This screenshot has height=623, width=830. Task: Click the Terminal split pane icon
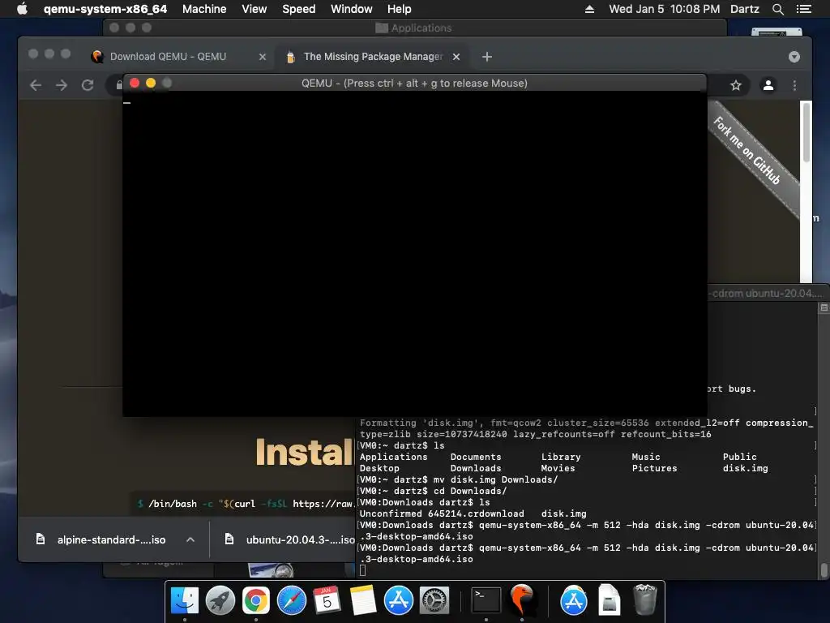coord(824,307)
